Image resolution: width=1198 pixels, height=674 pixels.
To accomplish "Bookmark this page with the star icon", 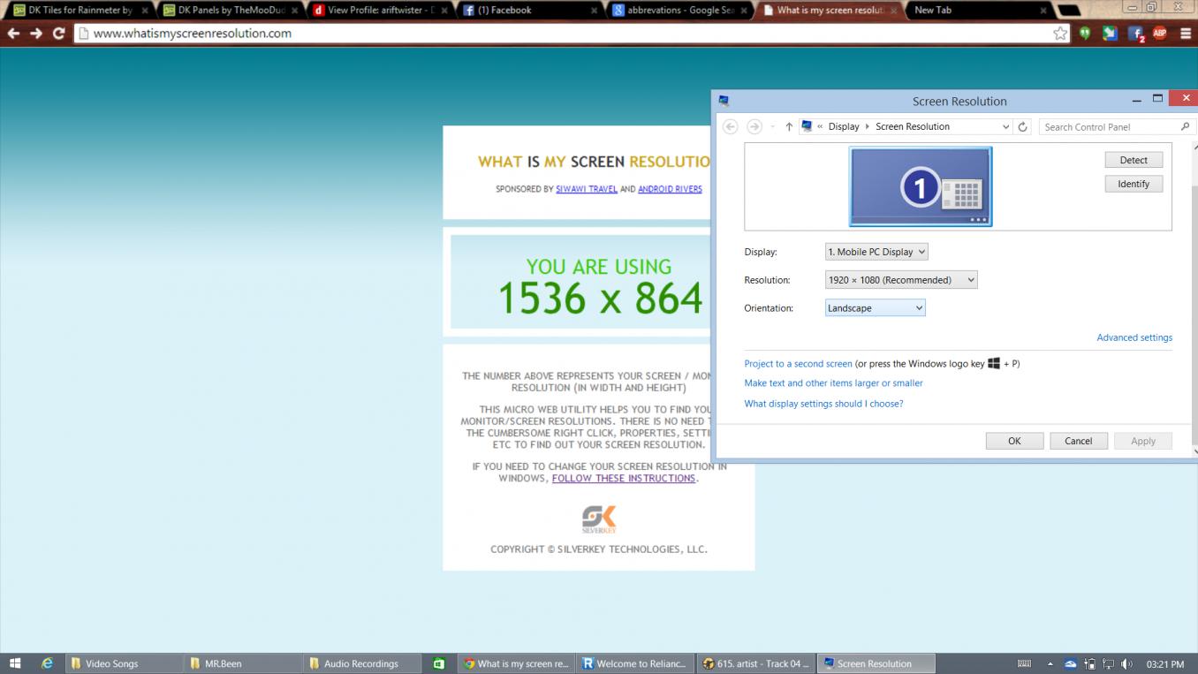I will click(1060, 34).
